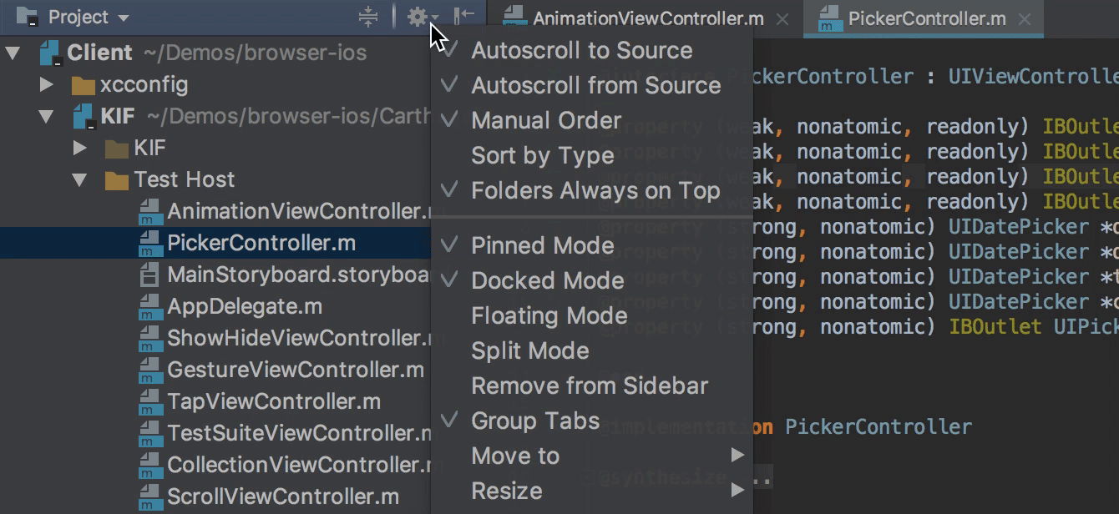Click the AppDelegate.m file icon
Viewport: 1119px width, 514px height.
[150, 306]
